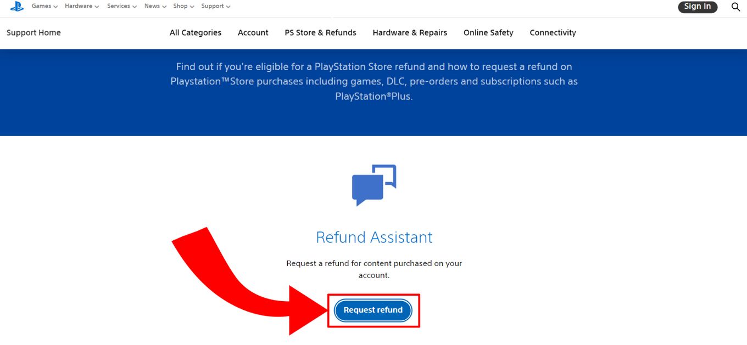Open search using the magnifier icon
747x345 pixels.
click(735, 7)
